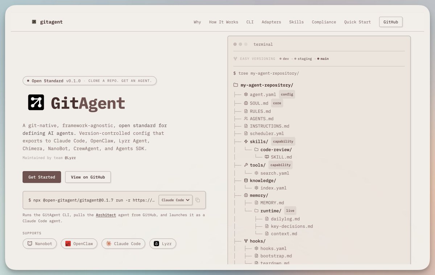Select the main branch label
The height and width of the screenshot is (275, 435).
point(323,59)
